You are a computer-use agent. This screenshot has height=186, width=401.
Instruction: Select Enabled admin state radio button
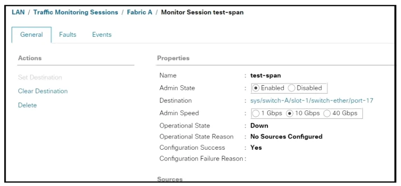(x=256, y=88)
